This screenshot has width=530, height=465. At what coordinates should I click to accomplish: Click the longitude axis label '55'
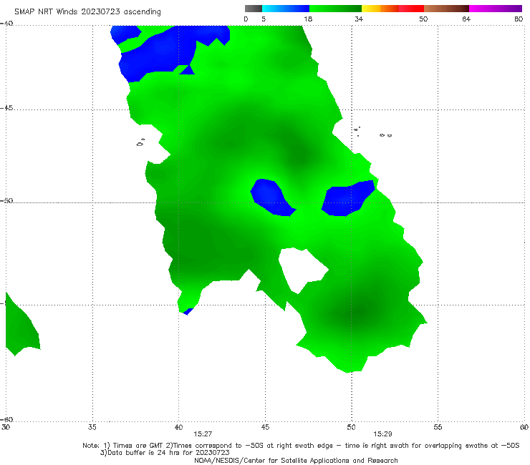tap(438, 427)
